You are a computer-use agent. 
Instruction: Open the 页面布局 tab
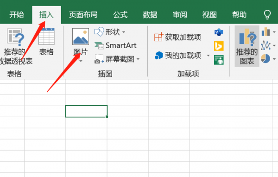click(83, 15)
